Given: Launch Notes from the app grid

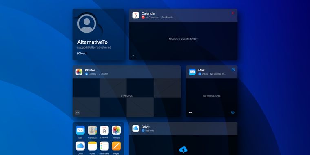Looking at the screenshot, I should (x=92, y=146).
